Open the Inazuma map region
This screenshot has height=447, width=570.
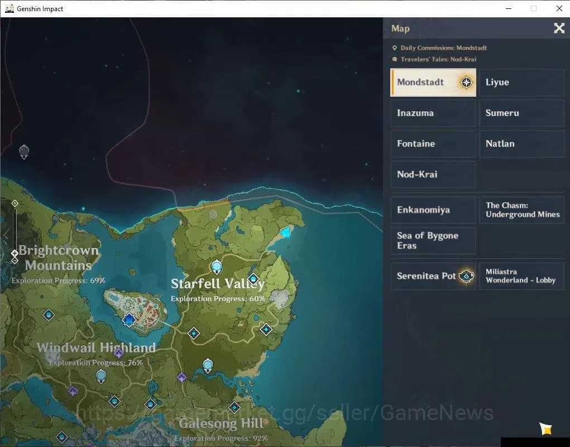point(433,113)
